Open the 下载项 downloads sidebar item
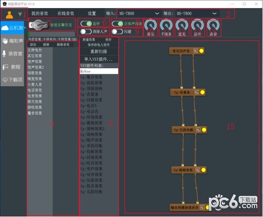The width and height of the screenshot is (263, 217). pyautogui.click(x=12, y=80)
